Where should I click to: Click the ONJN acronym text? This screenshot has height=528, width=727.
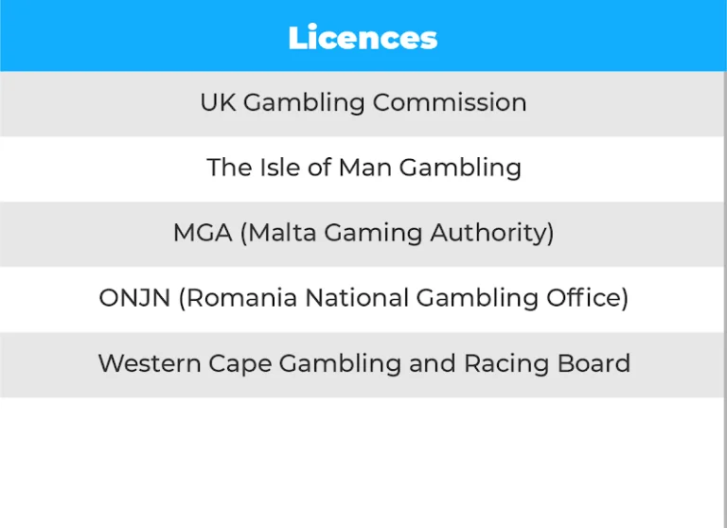click(x=134, y=298)
